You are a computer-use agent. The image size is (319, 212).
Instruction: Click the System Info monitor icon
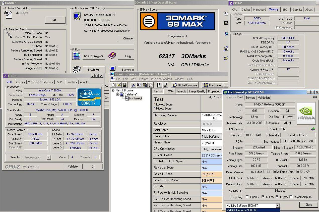[113, 69]
